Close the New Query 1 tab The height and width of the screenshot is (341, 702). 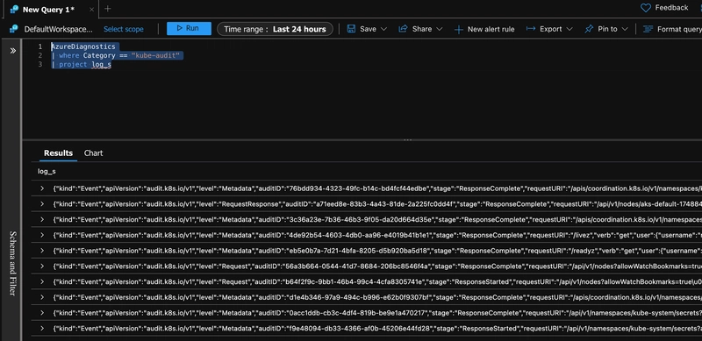point(91,10)
